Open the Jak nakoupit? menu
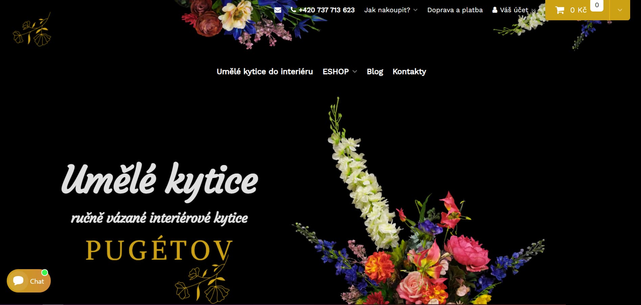641x305 pixels. 387,10
